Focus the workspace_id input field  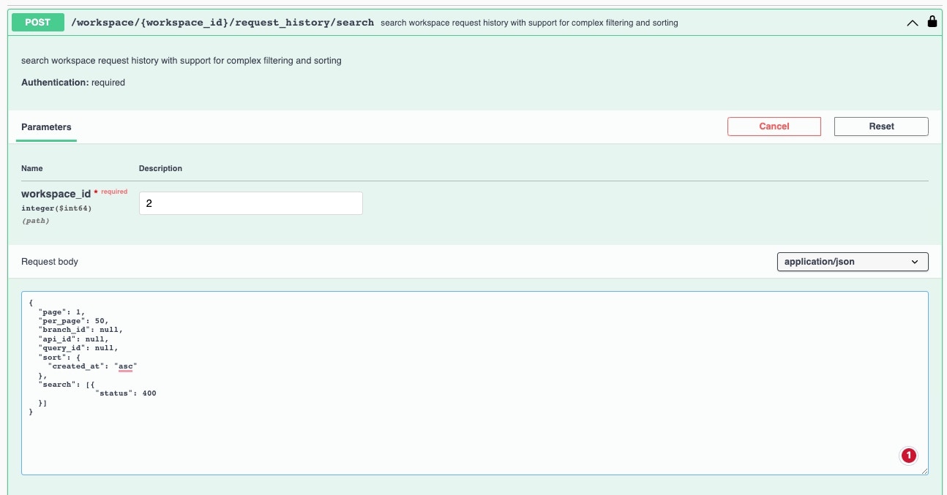[x=251, y=203]
